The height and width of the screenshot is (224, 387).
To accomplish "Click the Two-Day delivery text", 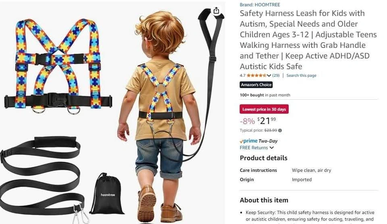I will [268, 141].
